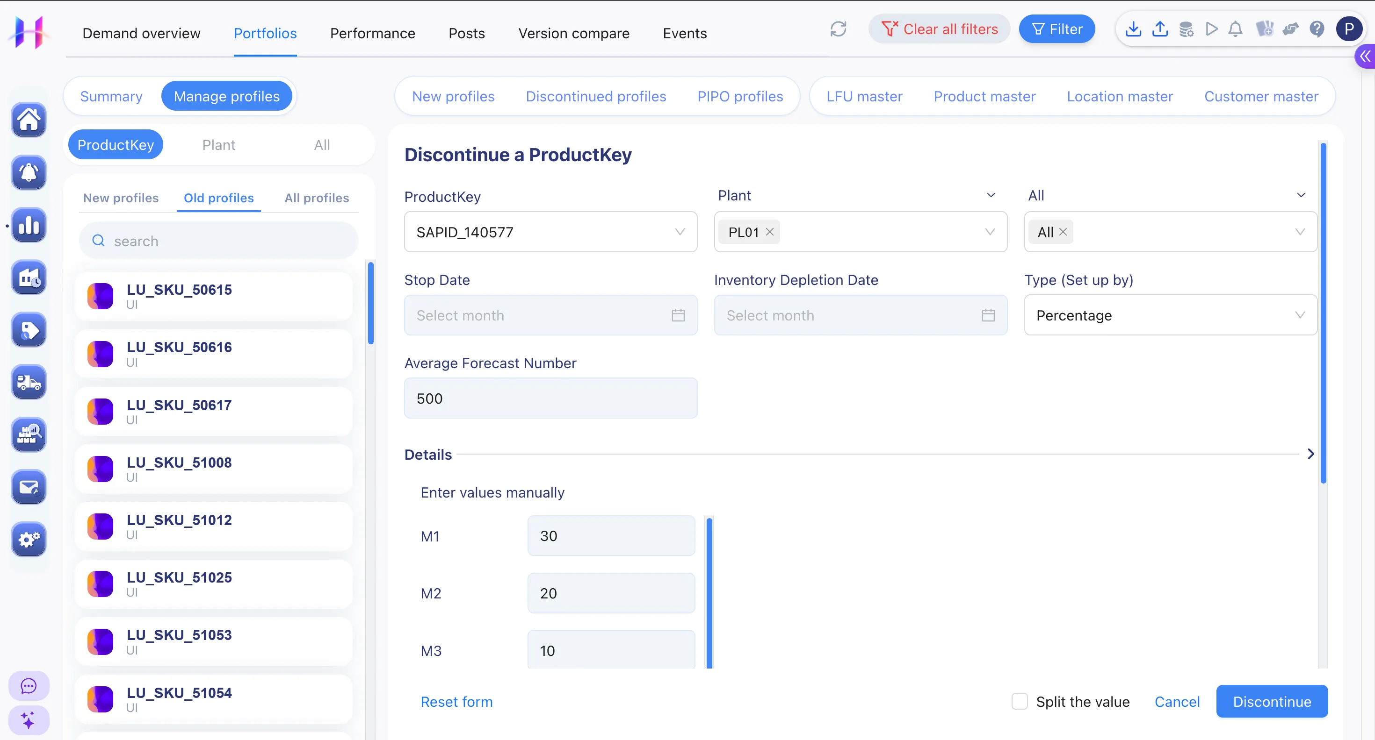Open the notifications bell icon

point(1235,29)
